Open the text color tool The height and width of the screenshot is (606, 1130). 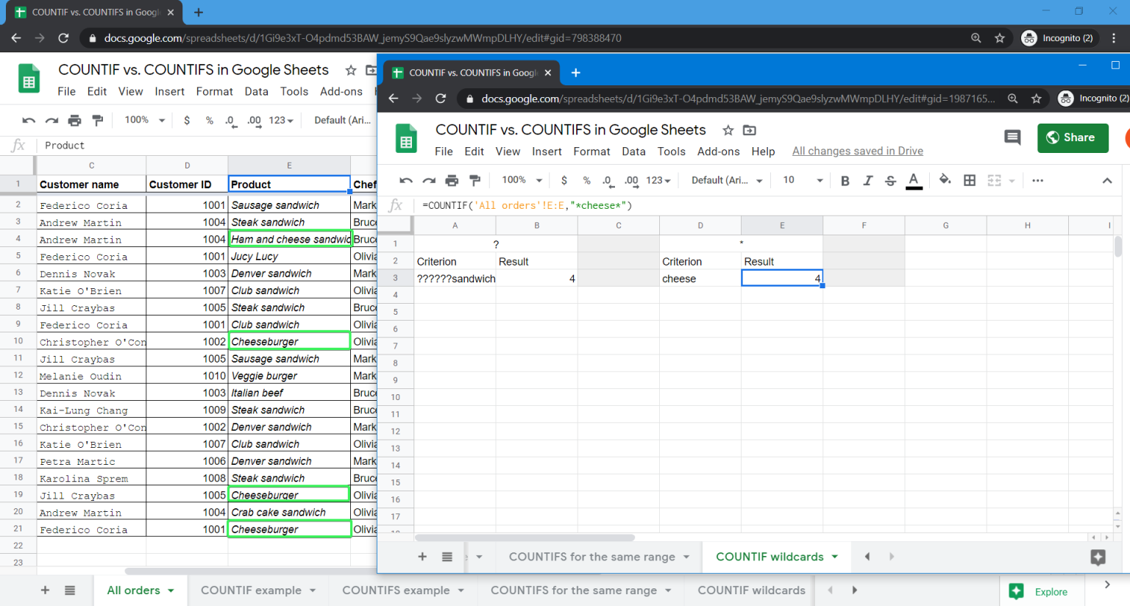coord(914,179)
